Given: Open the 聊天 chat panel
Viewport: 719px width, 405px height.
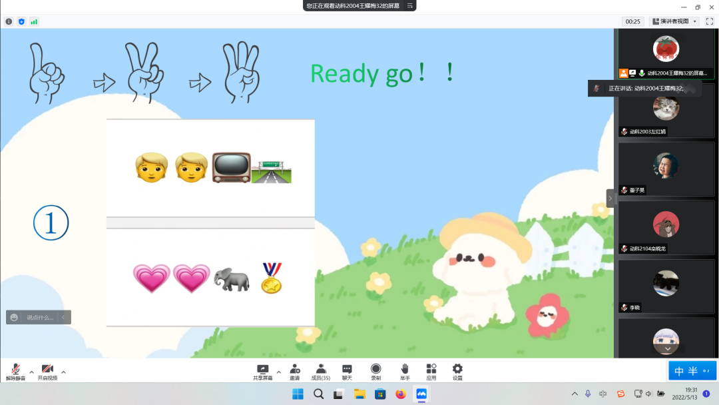Looking at the screenshot, I should click(347, 372).
